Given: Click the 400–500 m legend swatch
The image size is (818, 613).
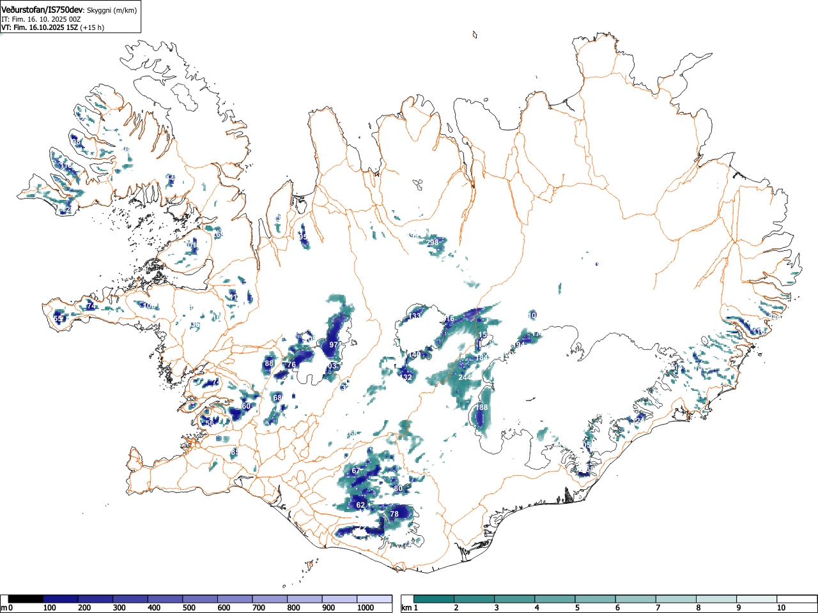Looking at the screenshot, I should 166,599.
